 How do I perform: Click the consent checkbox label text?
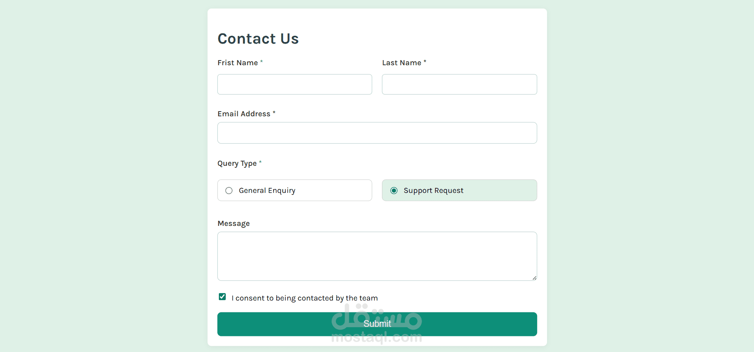305,298
